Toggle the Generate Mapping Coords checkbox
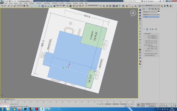 (x=145, y=54)
